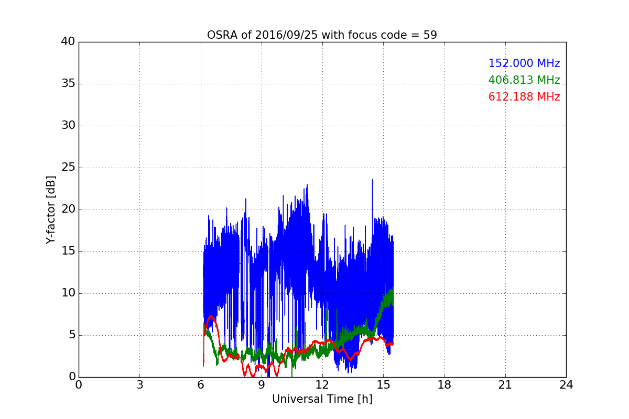Click the x-axis tick label 12

pyautogui.click(x=322, y=385)
